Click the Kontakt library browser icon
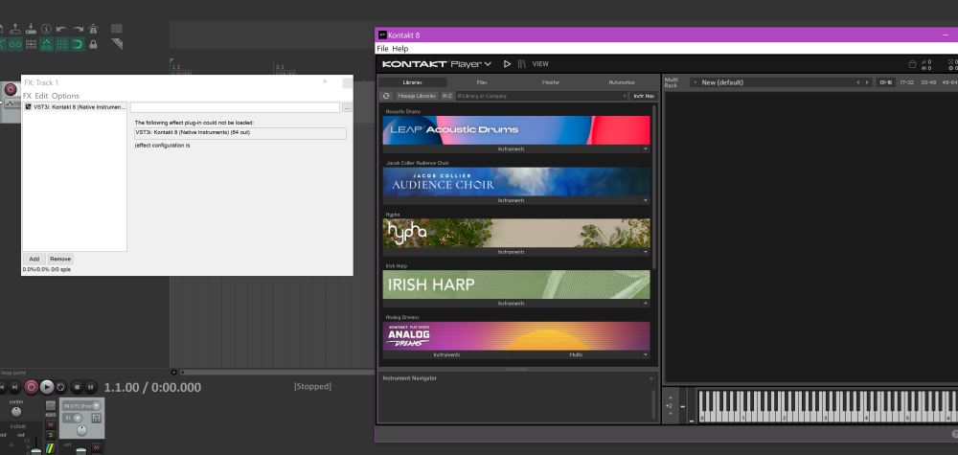Screen dimensions: 958x455 (x=522, y=63)
